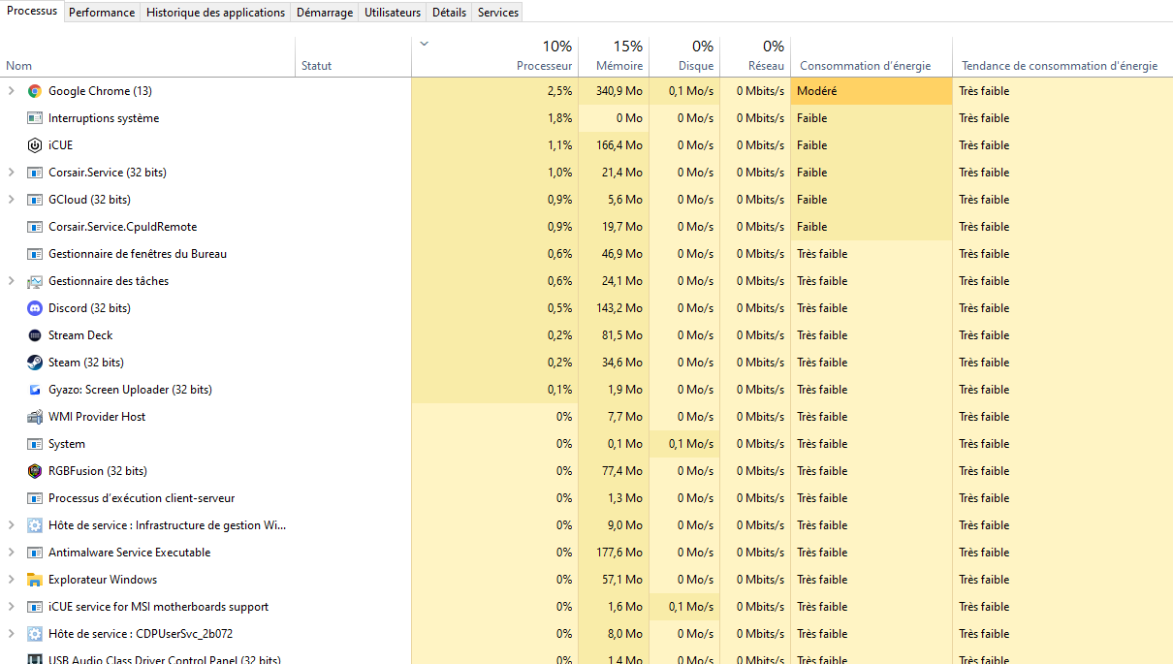1173x664 pixels.
Task: Click the WMI Provider Host icon
Action: coord(35,417)
